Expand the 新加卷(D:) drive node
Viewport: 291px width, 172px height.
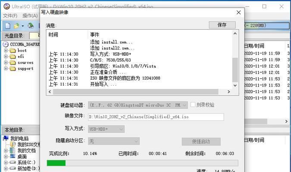(x=6, y=169)
